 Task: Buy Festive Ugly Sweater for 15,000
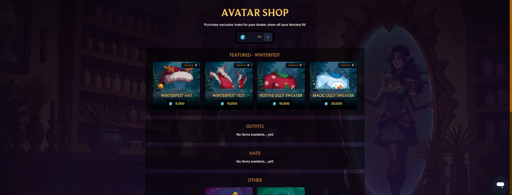[x=281, y=104]
